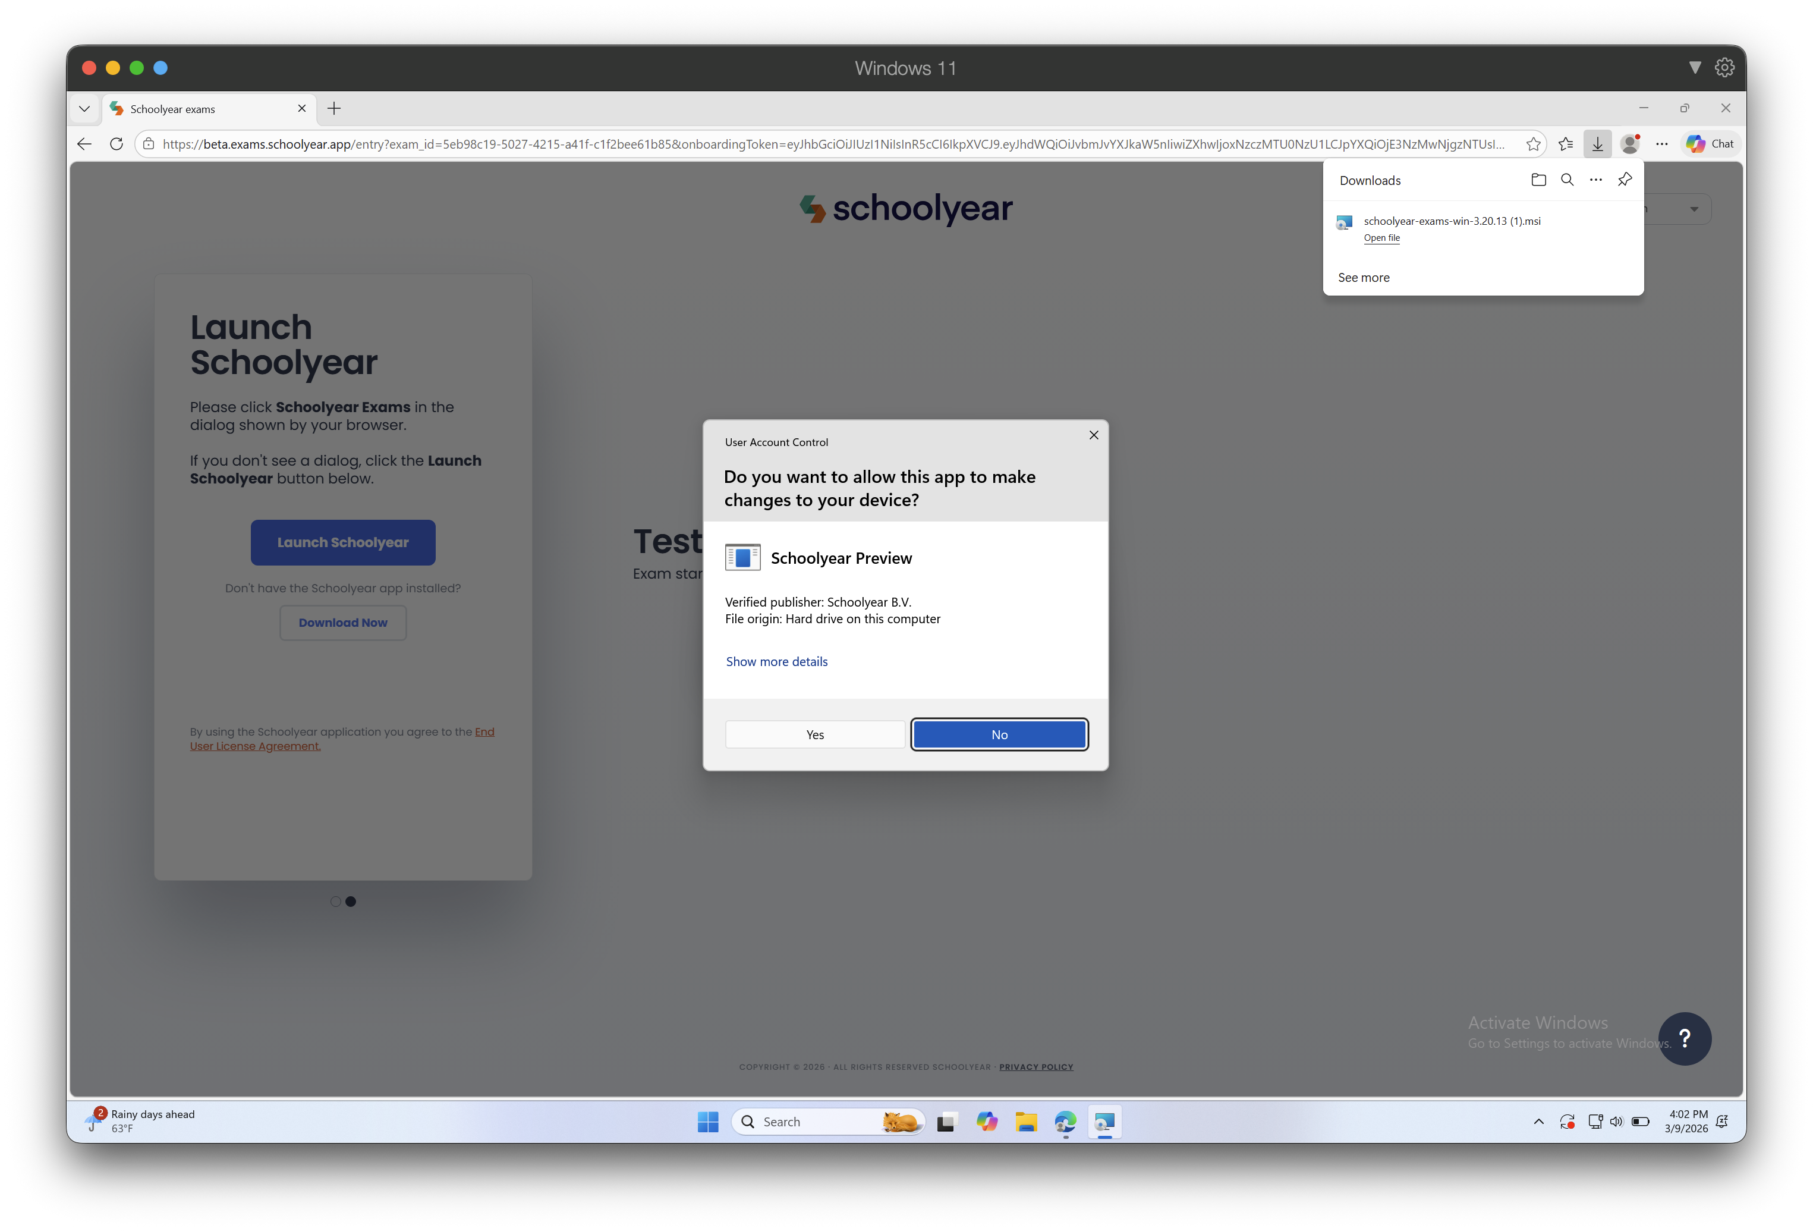This screenshot has width=1813, height=1231.
Task: Open the Favorites star-list icon
Action: [x=1566, y=144]
